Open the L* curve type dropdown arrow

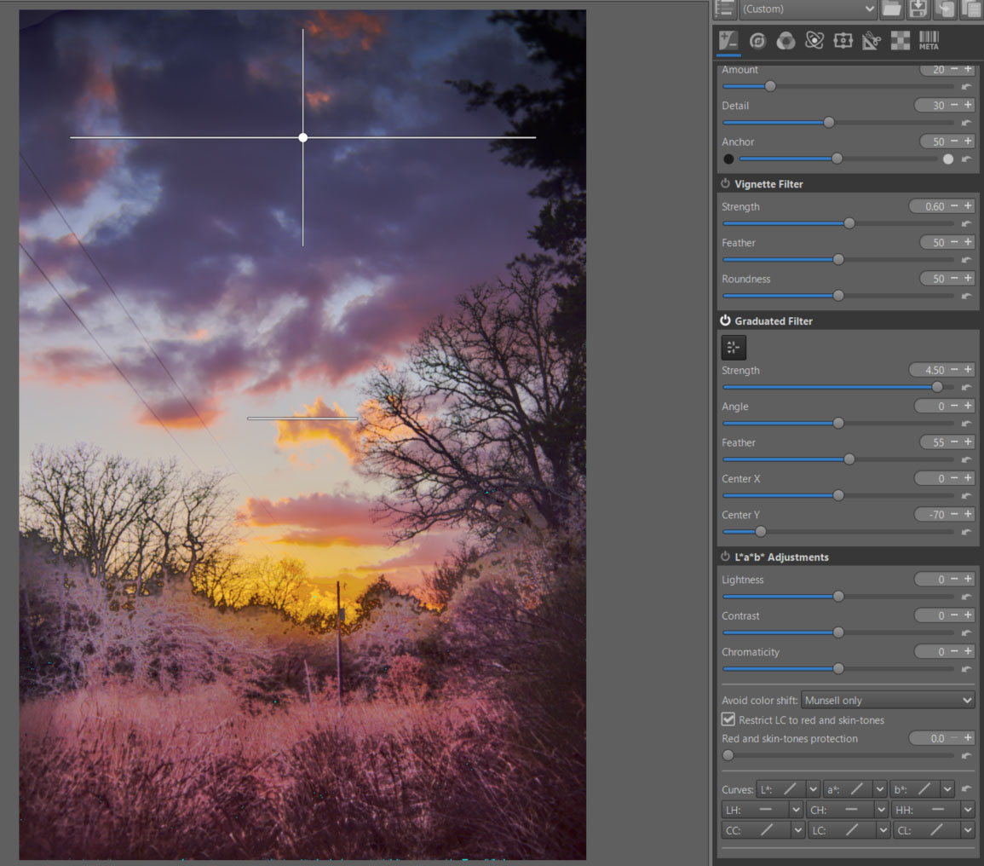coord(813,790)
